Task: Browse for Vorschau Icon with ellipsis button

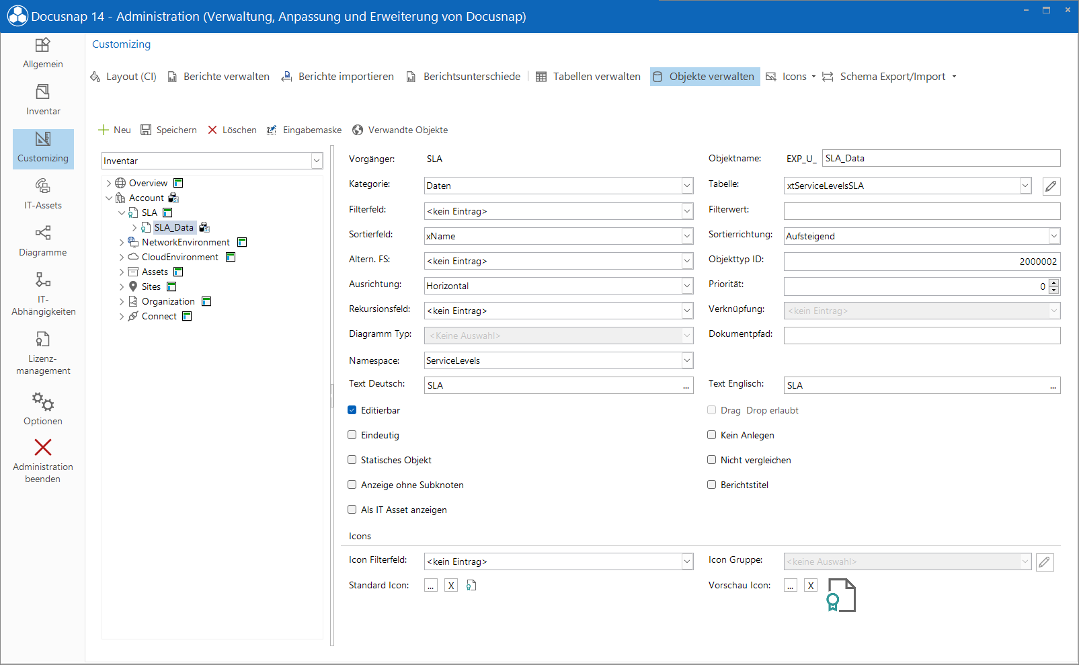Action: (x=791, y=586)
